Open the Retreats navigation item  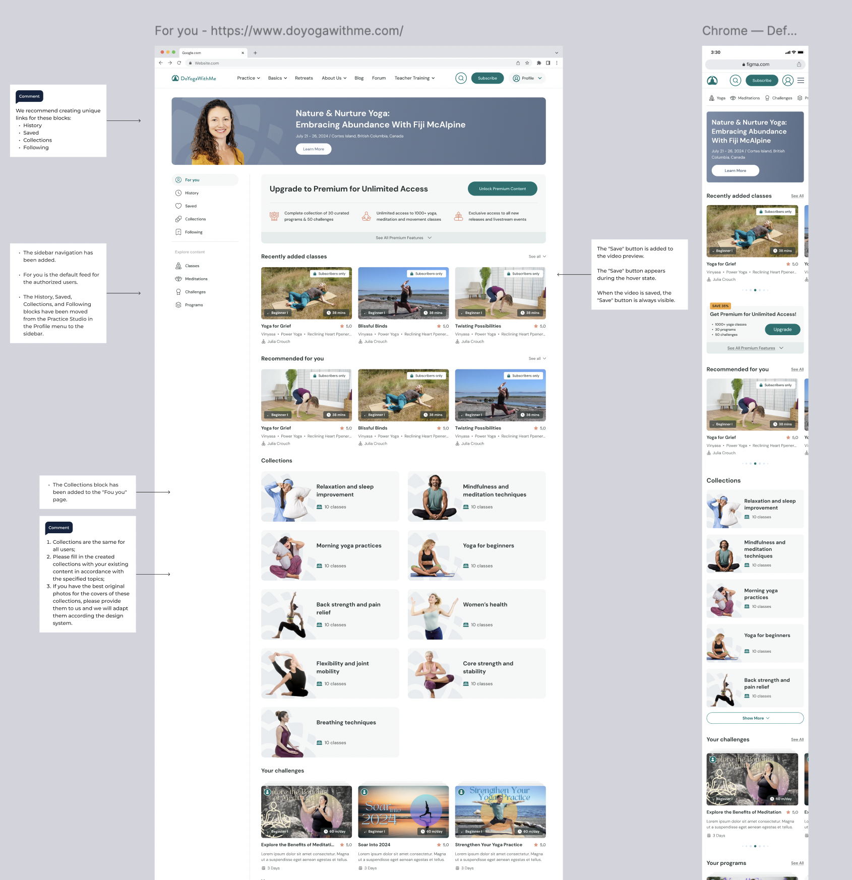(303, 78)
